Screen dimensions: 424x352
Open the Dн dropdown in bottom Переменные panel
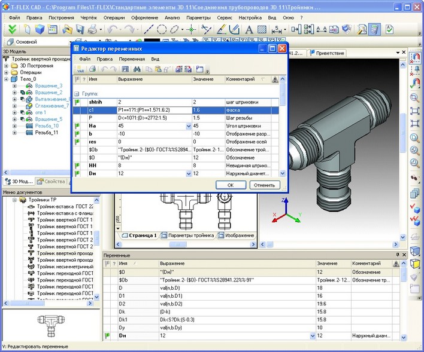click(x=313, y=336)
